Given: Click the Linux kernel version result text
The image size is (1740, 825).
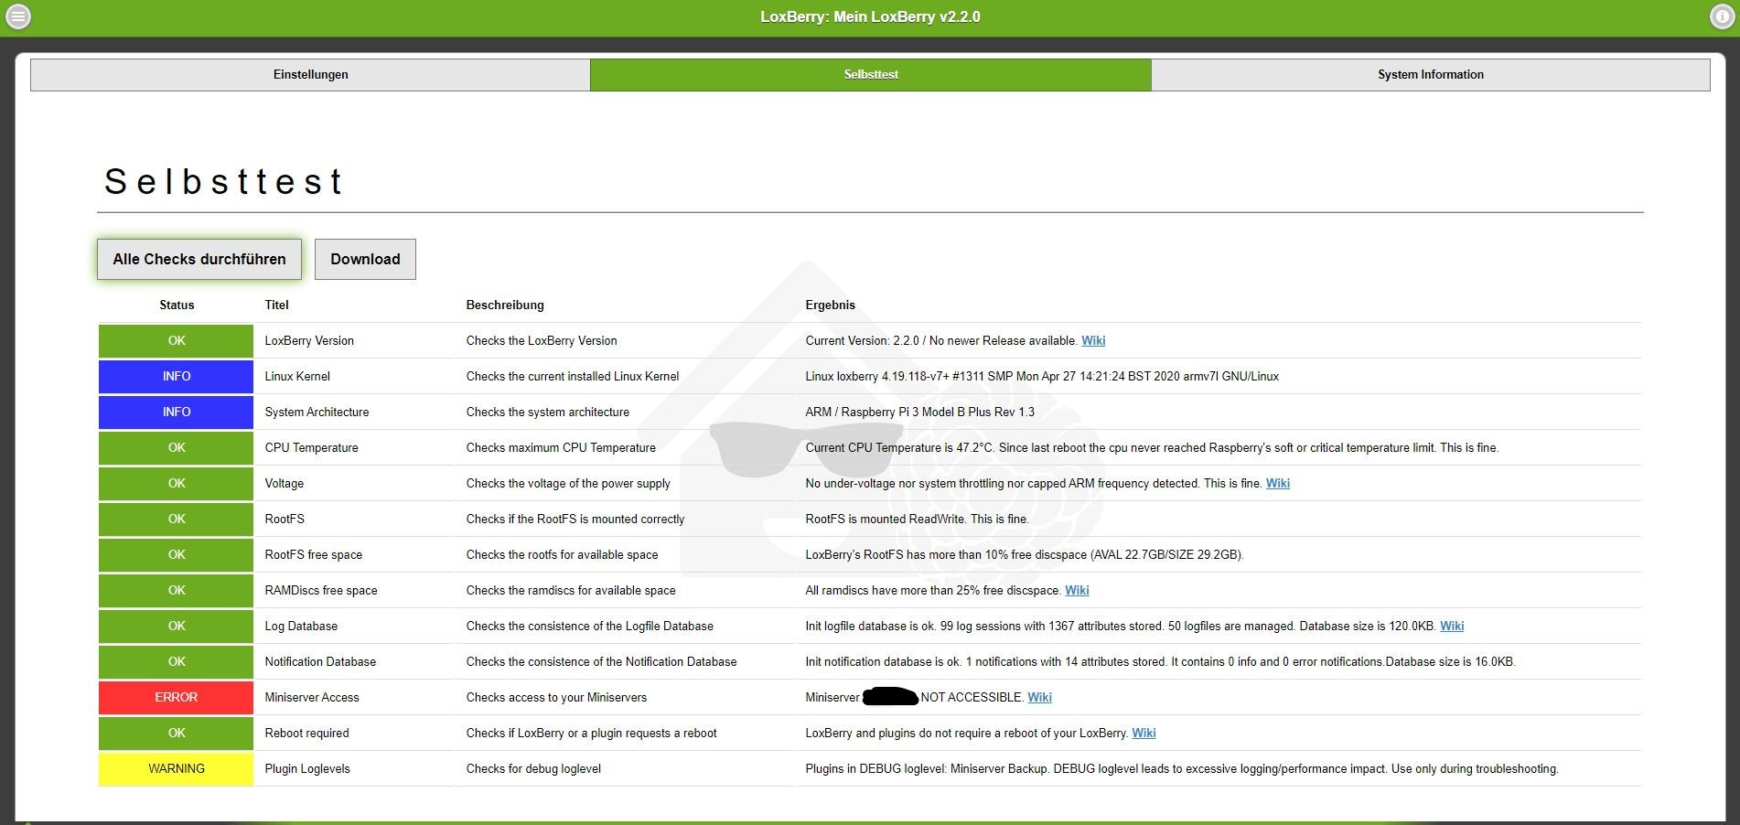Looking at the screenshot, I should pos(1042,377).
